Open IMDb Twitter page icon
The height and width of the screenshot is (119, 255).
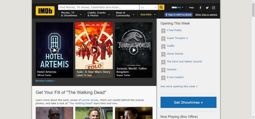point(207,8)
